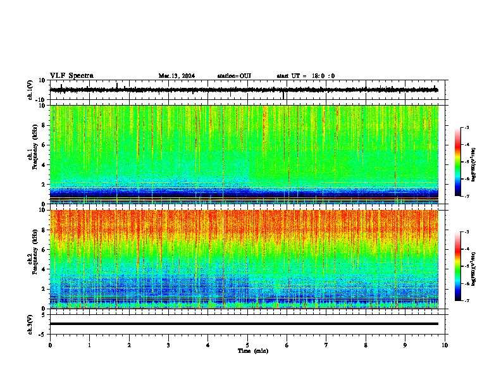Viewport: 501px width, 387px height.
Task: Click the ch.1 voltage waveform trace panel
Action: coord(247,90)
